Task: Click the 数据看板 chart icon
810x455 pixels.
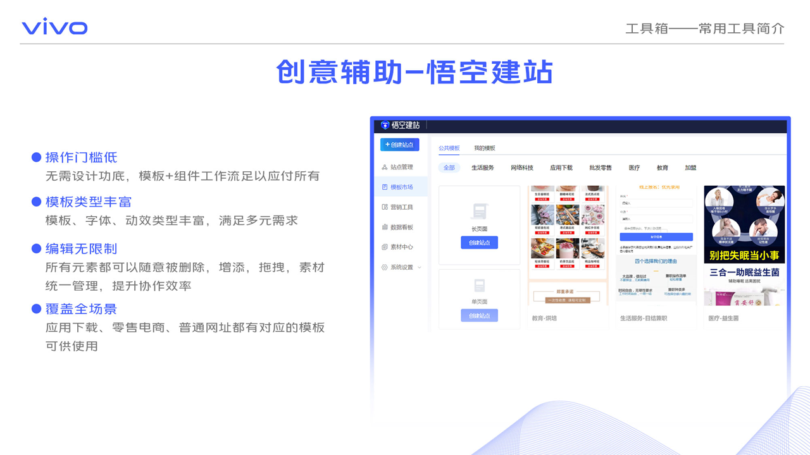Action: pyautogui.click(x=385, y=227)
